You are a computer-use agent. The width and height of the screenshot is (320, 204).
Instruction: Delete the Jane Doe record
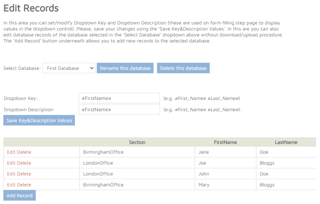(24, 152)
